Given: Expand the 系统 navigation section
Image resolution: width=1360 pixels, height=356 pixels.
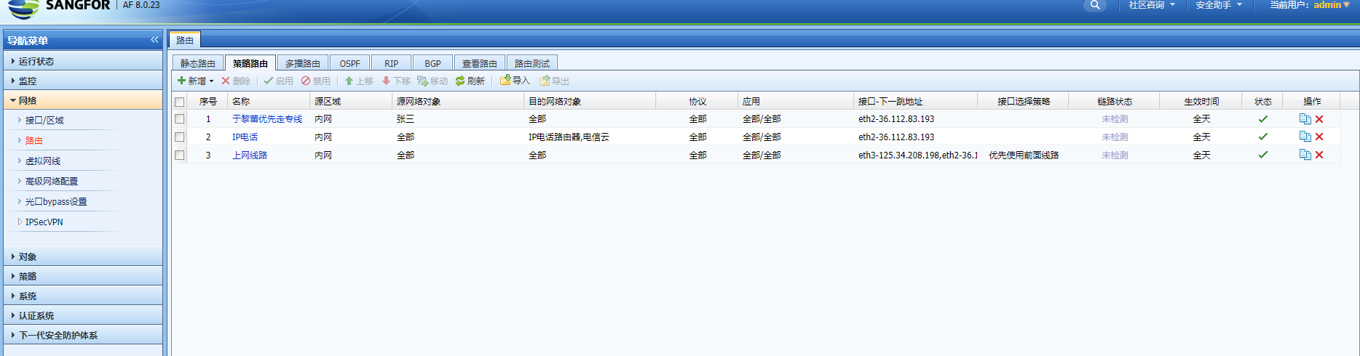Looking at the screenshot, I should click(82, 296).
